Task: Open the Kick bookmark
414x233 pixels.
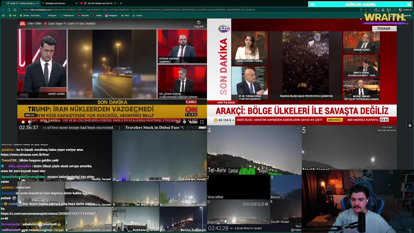Action: click(13, 16)
